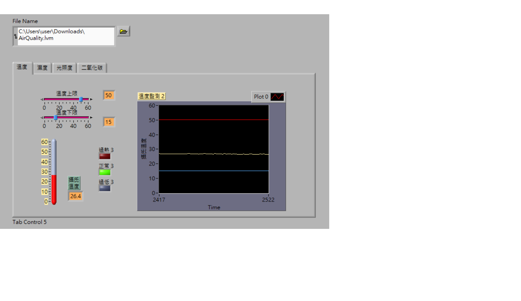Click the left arrow of the 溫度下限 slider
The height and width of the screenshot is (301, 521).
coord(42,118)
